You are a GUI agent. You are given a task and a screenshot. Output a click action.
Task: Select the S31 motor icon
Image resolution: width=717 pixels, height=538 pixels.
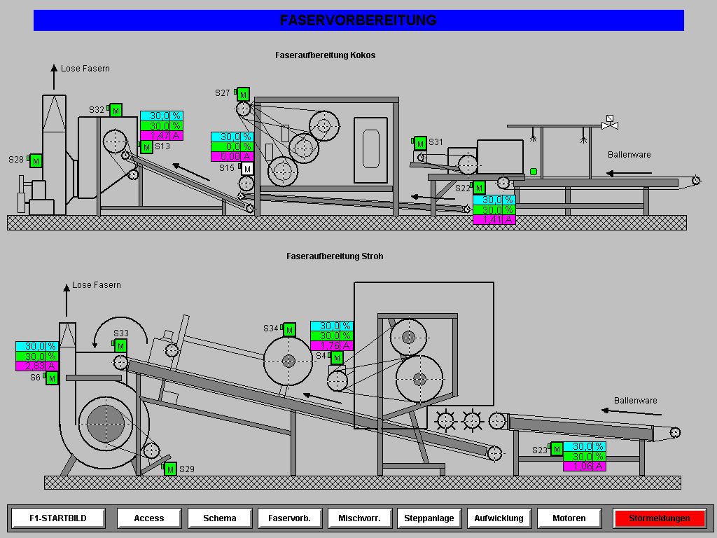coord(420,144)
